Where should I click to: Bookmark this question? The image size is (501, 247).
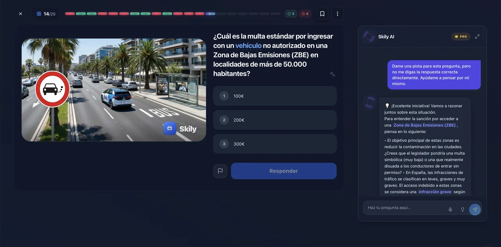coord(322,14)
